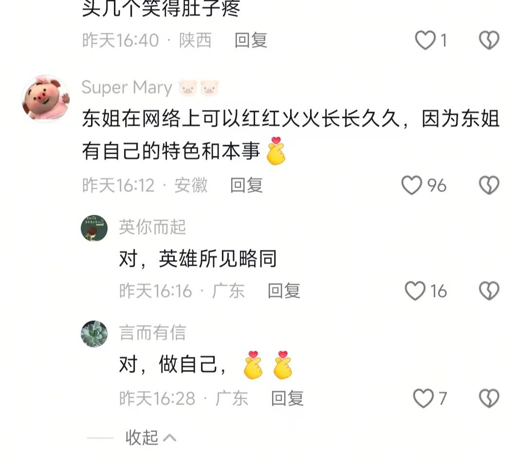Like the Super Mary comment with 96 likes

pyautogui.click(x=412, y=185)
